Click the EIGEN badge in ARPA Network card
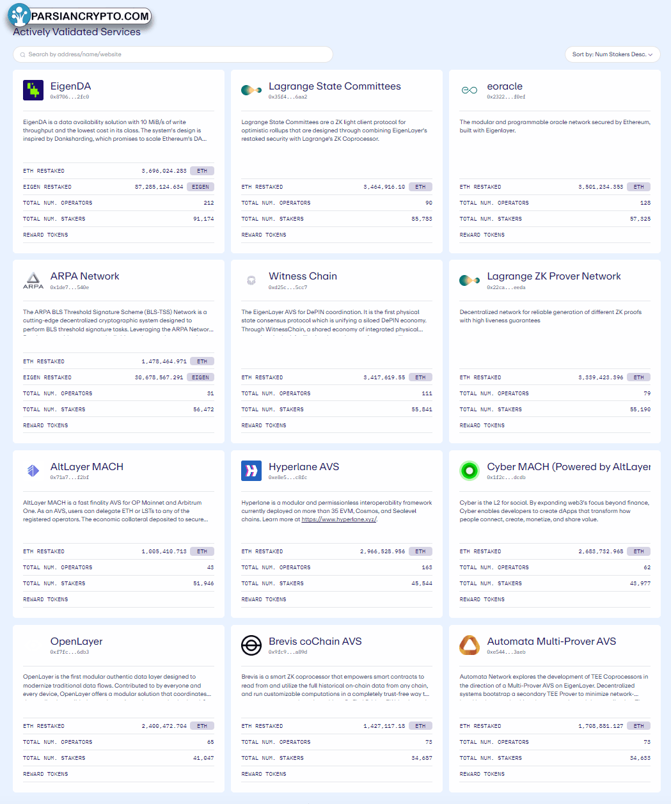 point(201,377)
